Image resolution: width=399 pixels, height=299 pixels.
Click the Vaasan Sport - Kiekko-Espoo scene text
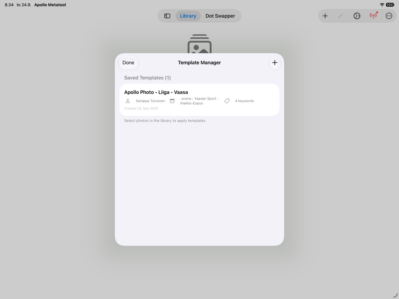[199, 101]
